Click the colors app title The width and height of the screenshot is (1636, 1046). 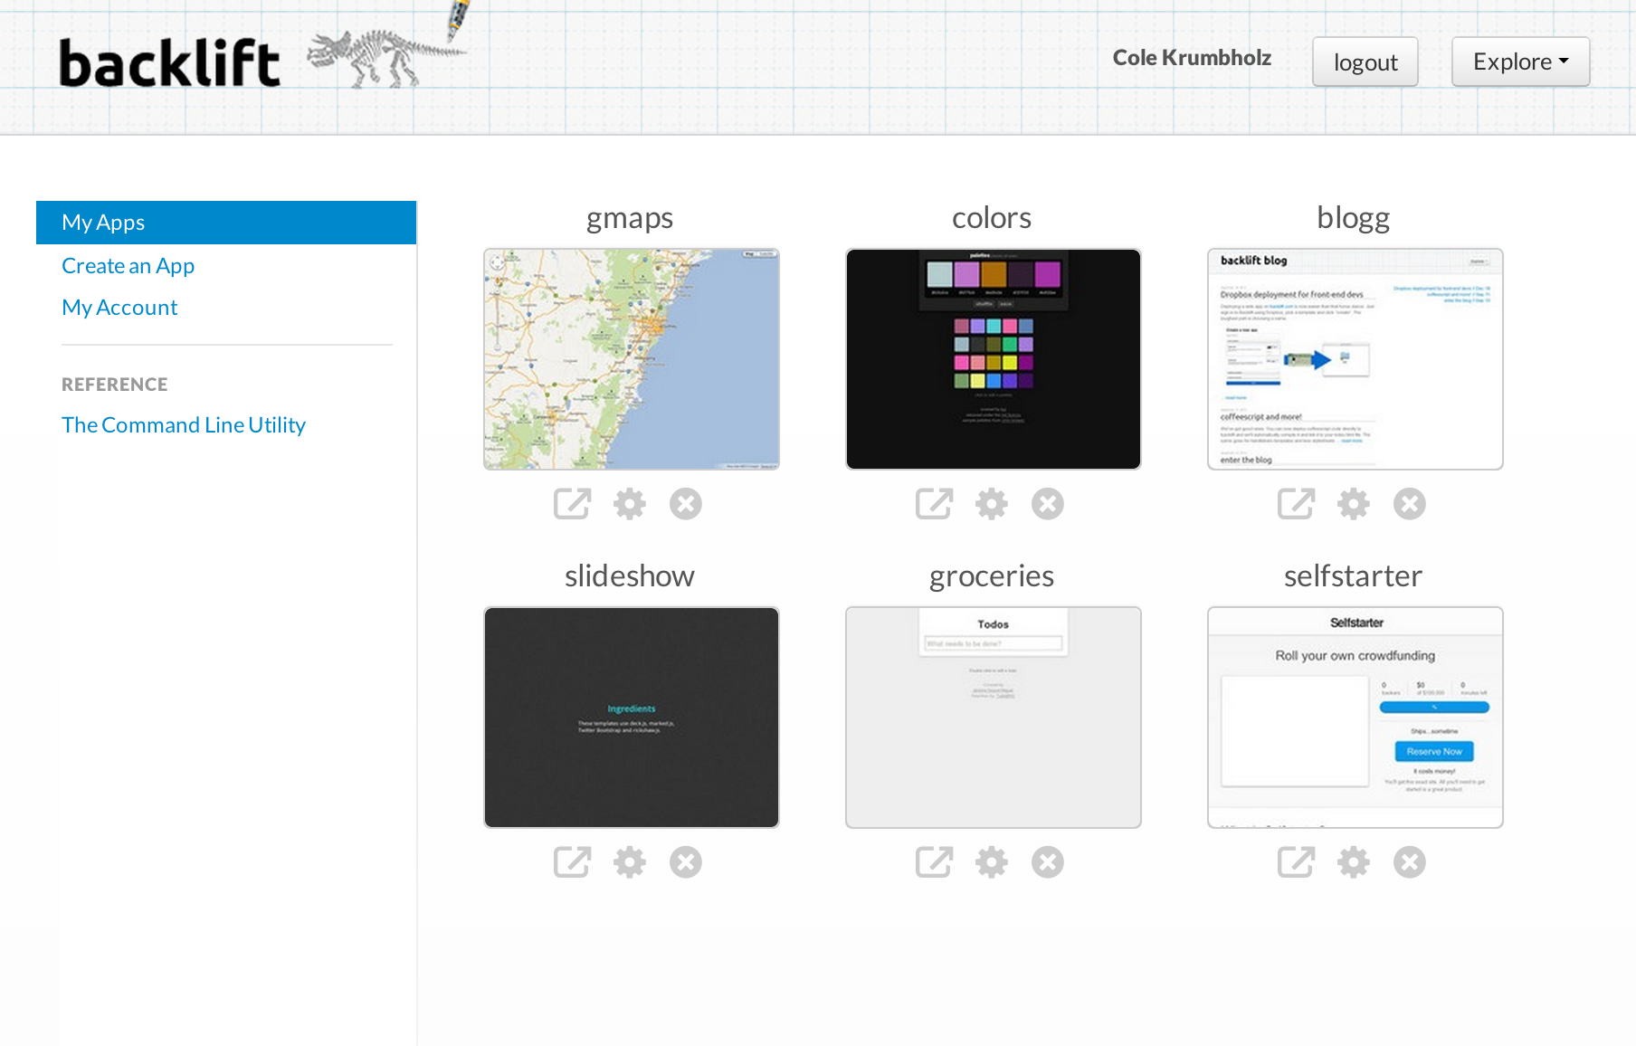pyautogui.click(x=992, y=218)
